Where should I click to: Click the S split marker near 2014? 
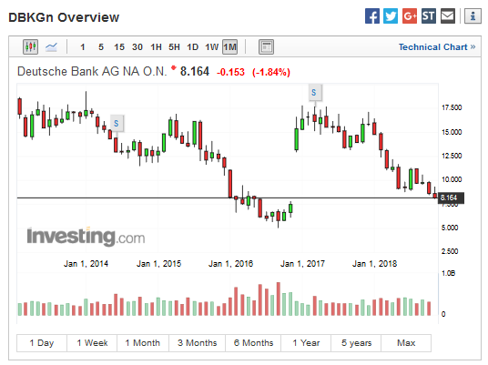click(117, 124)
